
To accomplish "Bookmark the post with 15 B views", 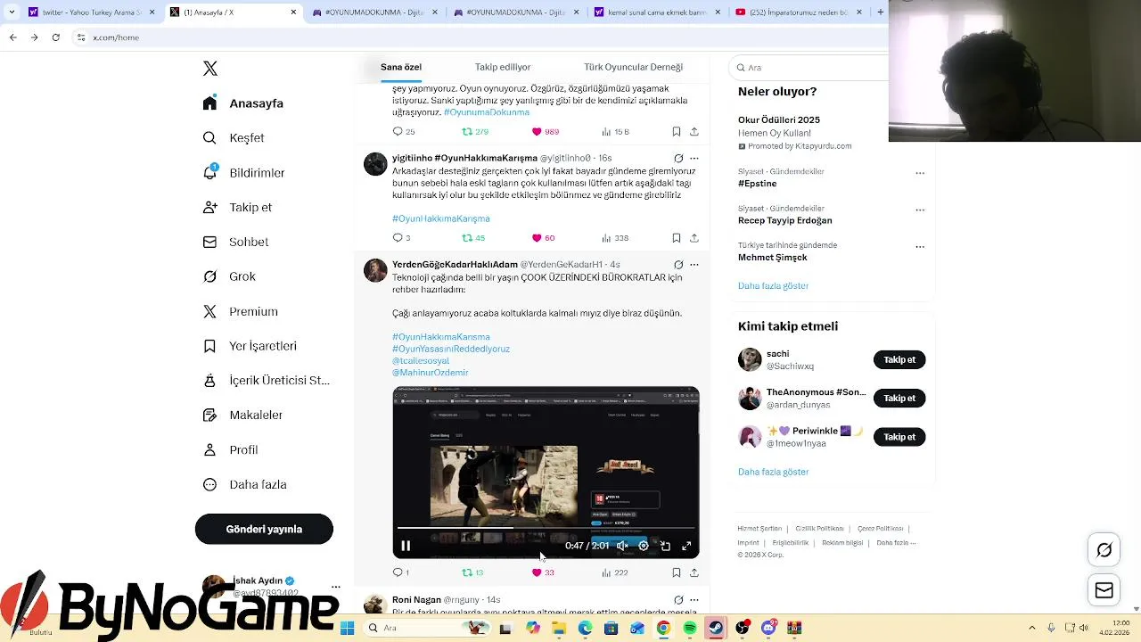I will [x=677, y=131].
